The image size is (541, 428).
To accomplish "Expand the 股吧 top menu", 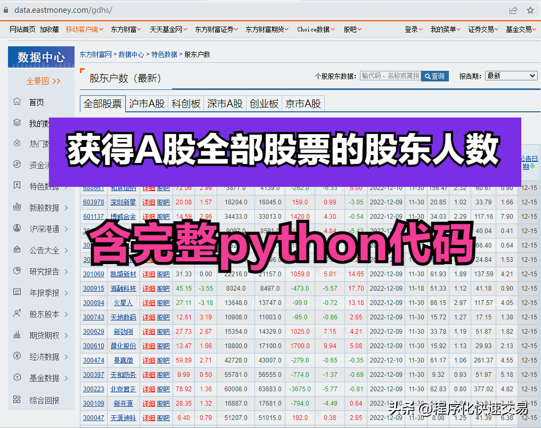I will (x=353, y=30).
